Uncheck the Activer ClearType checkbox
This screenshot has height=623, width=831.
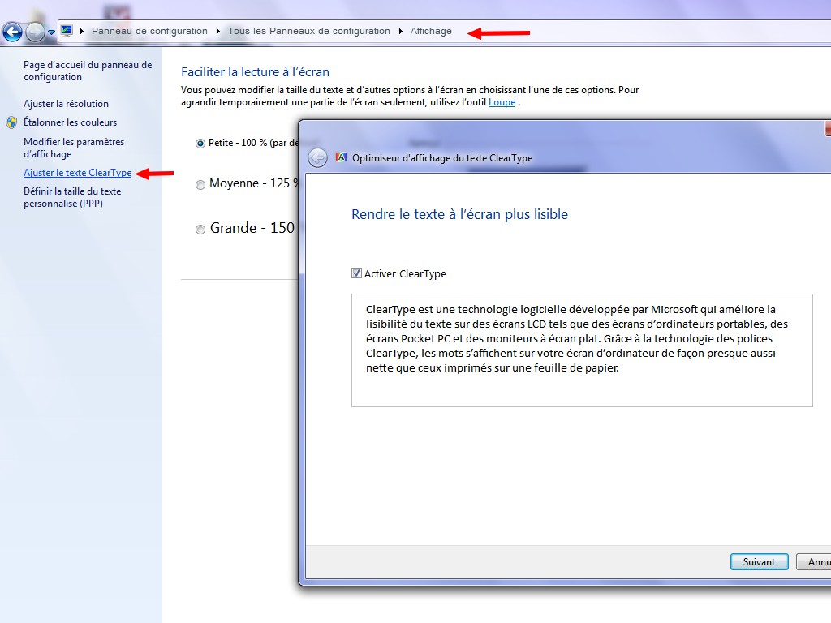tap(356, 273)
